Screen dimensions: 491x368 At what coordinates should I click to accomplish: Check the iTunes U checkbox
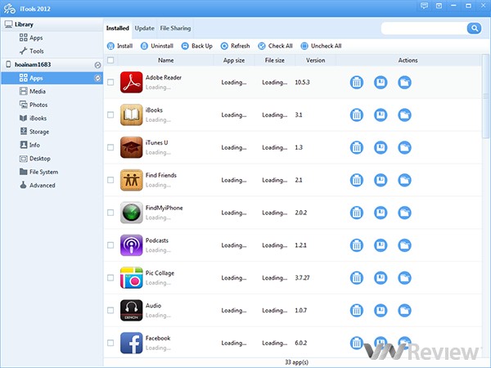click(110, 147)
